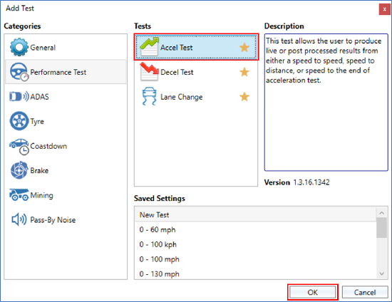Screen dimensions: 392x302
Task: Choose the Mining truck icon
Action: 19,195
